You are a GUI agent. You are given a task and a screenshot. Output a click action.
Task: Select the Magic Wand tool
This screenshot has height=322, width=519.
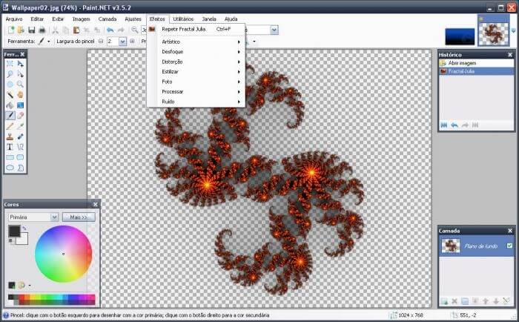[10, 95]
